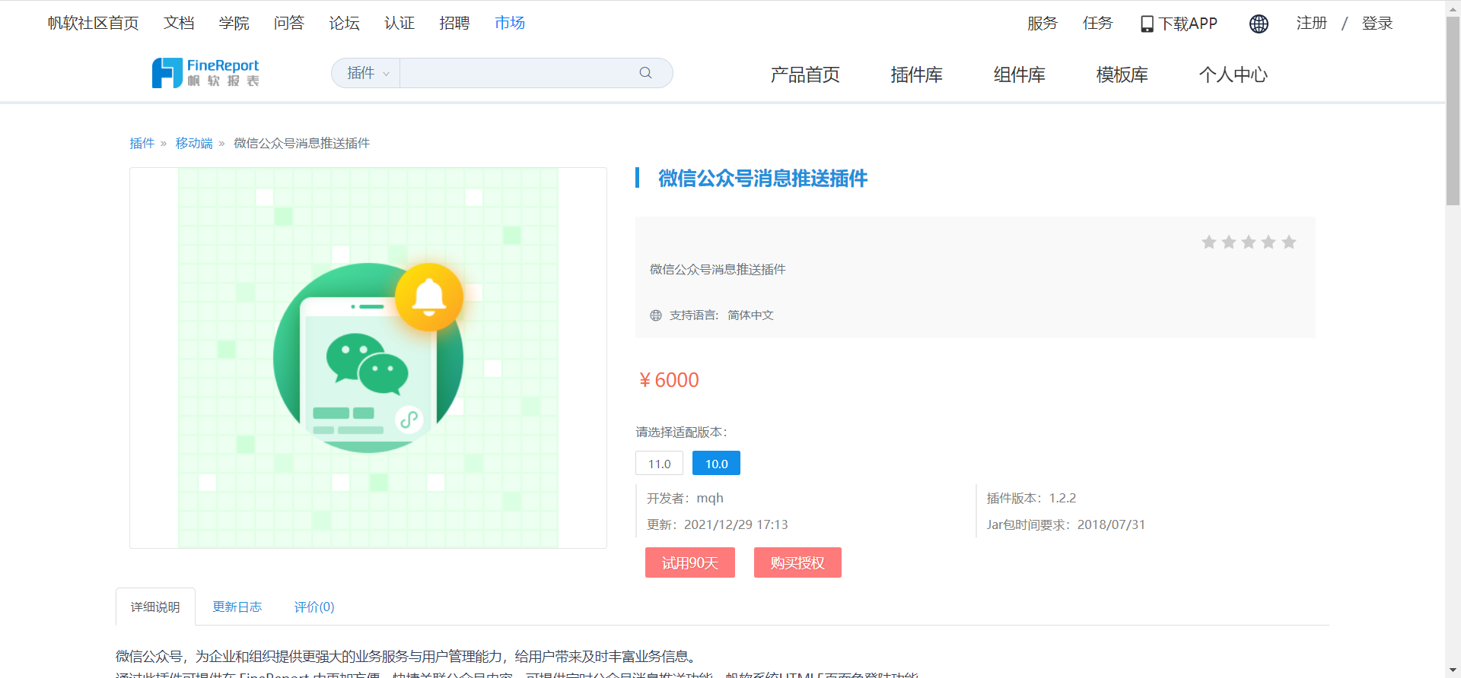Click the 注册 link

coord(1312,24)
